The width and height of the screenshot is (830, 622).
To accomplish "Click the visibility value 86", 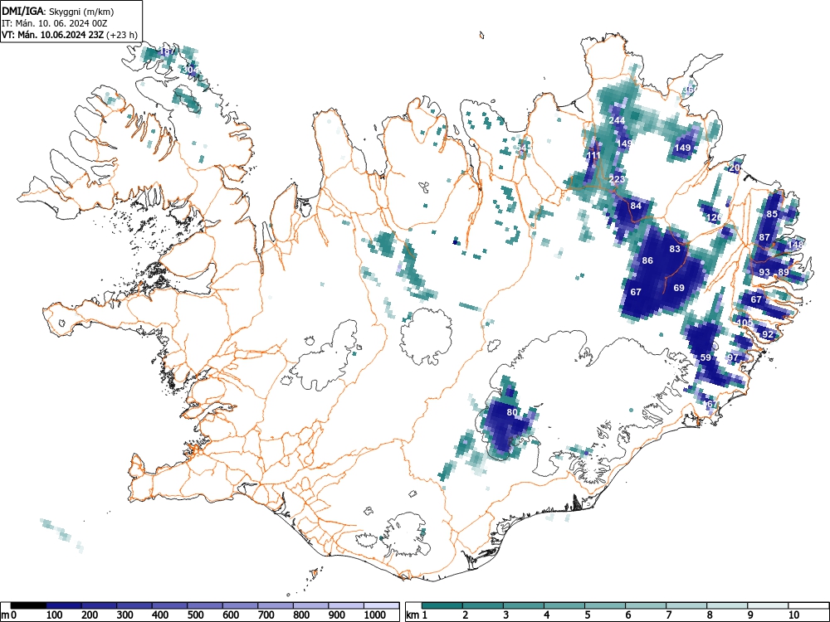I will click(x=648, y=260).
